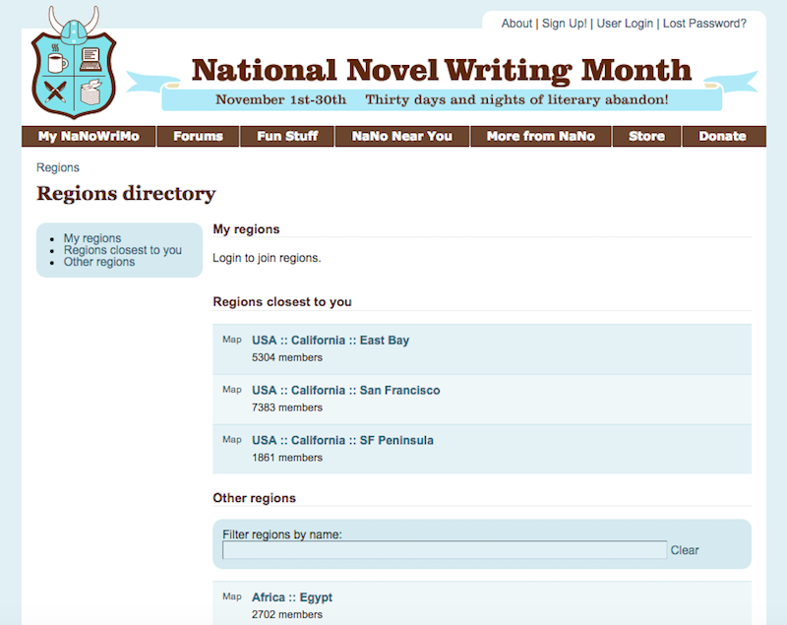
Task: Open USA :: California :: East Bay region
Action: click(331, 341)
